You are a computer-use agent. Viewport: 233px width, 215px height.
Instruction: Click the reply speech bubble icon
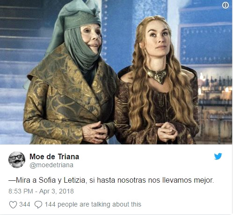coord(38,205)
